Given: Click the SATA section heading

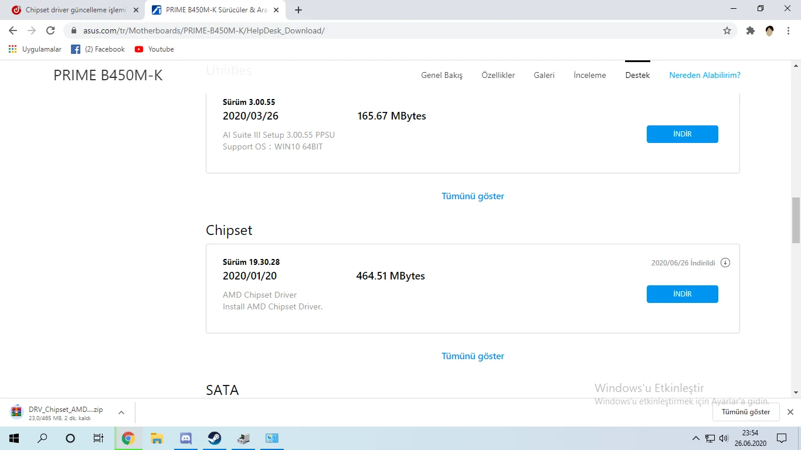Looking at the screenshot, I should point(222,390).
